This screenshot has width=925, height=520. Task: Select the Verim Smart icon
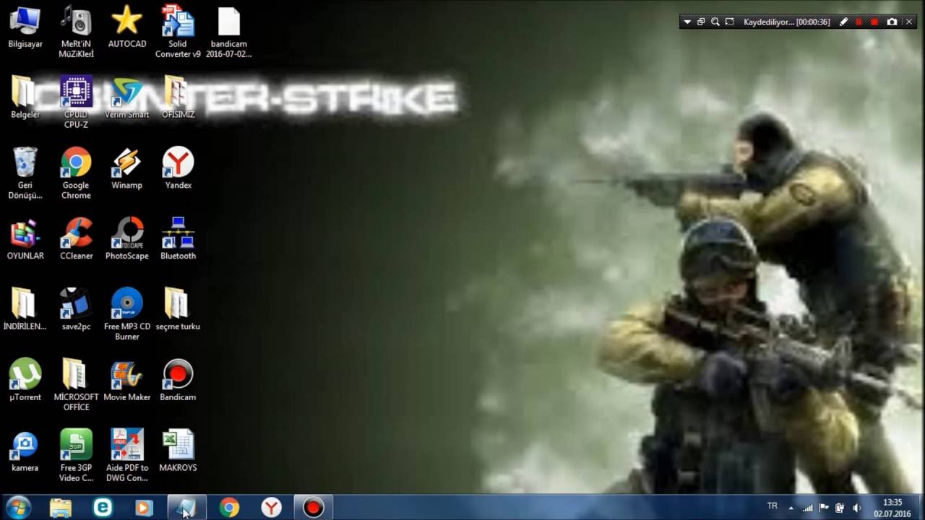point(126,97)
